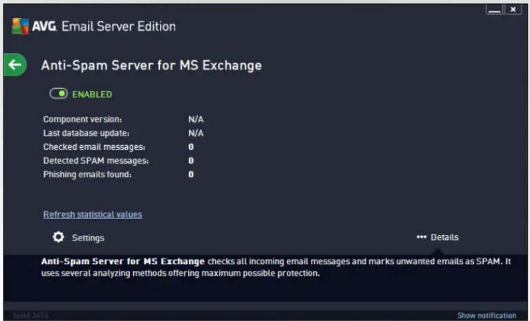Click the Last database update N/A value
Screen dimensions: 530x321
(x=196, y=133)
